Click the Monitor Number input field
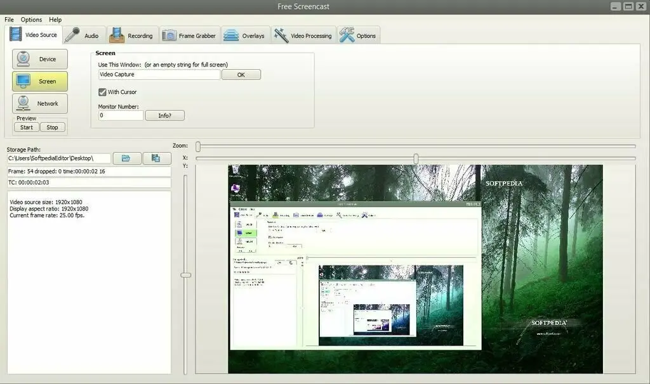650x384 pixels. [x=121, y=115]
